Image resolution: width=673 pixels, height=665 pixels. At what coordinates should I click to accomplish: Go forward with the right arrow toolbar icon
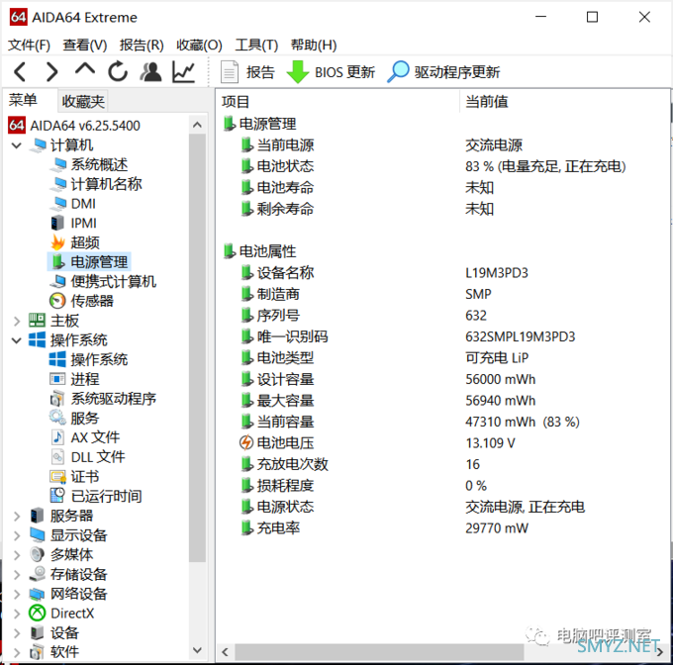pyautogui.click(x=51, y=71)
